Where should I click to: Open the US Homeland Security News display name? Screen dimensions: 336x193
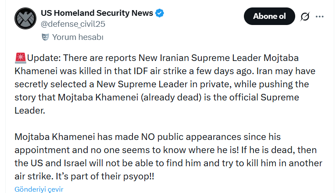coord(97,13)
